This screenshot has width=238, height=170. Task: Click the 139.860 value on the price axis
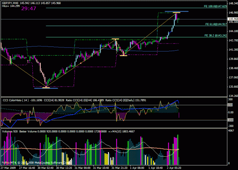pyautogui.click(x=233, y=59)
